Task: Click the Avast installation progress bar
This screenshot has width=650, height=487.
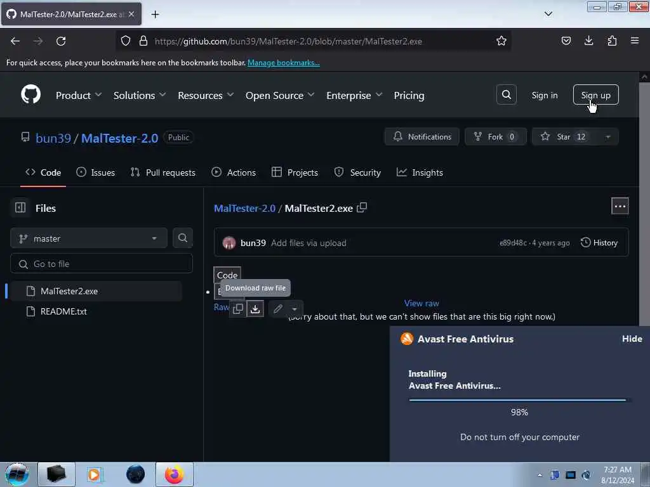Action: 520,399
